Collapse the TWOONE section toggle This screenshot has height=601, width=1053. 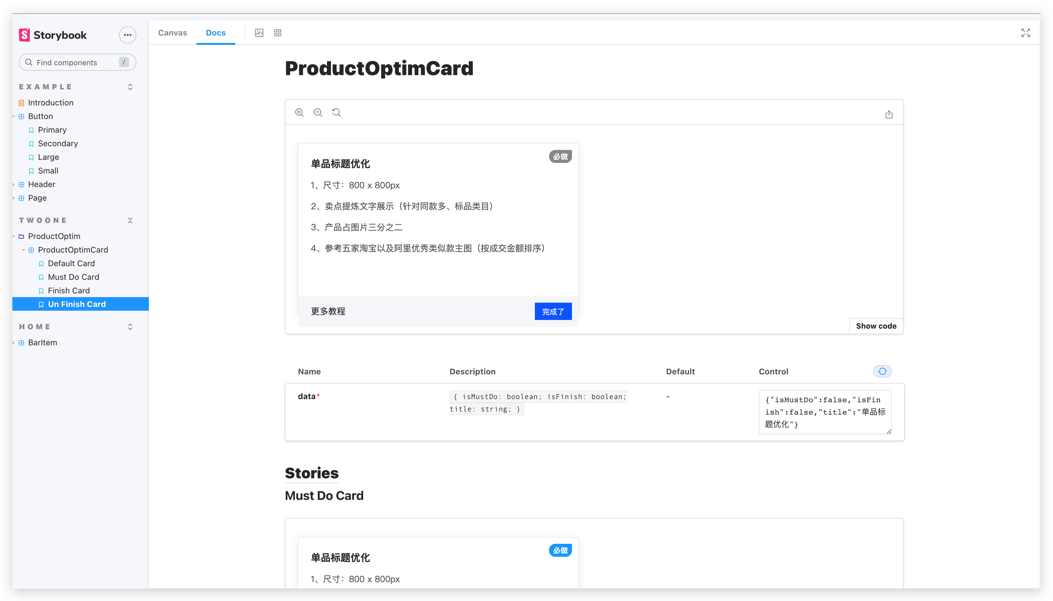130,220
